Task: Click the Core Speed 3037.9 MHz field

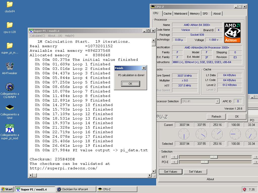Action: pyautogui.click(x=185, y=76)
